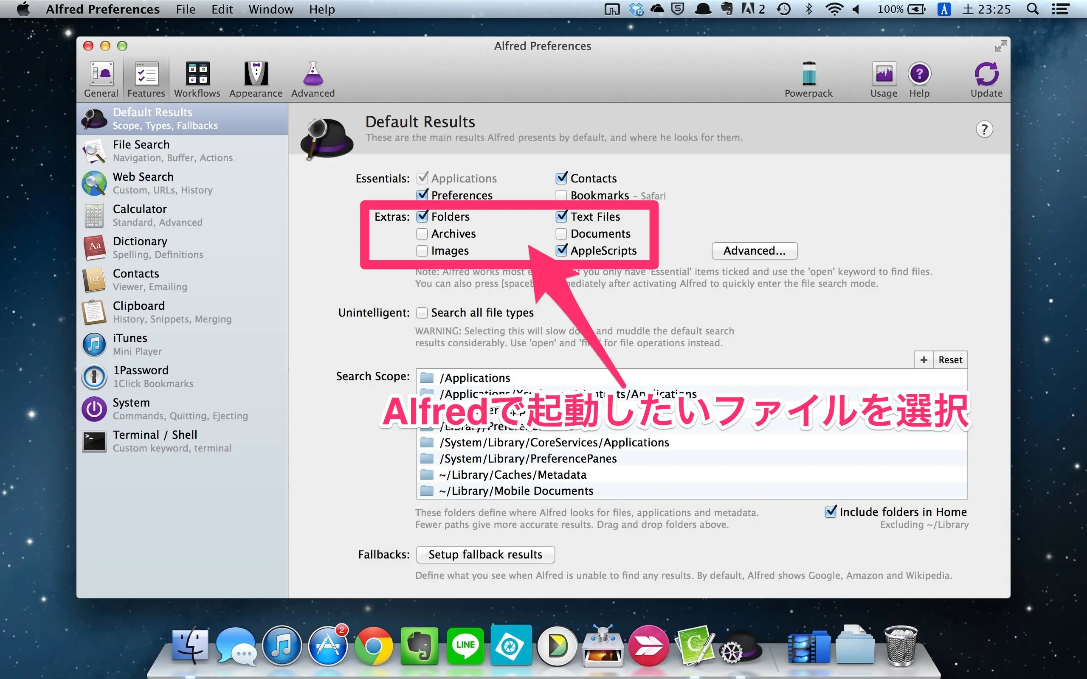Enter full screen using window arrows icon
The width and height of the screenshot is (1087, 679).
[1001, 46]
